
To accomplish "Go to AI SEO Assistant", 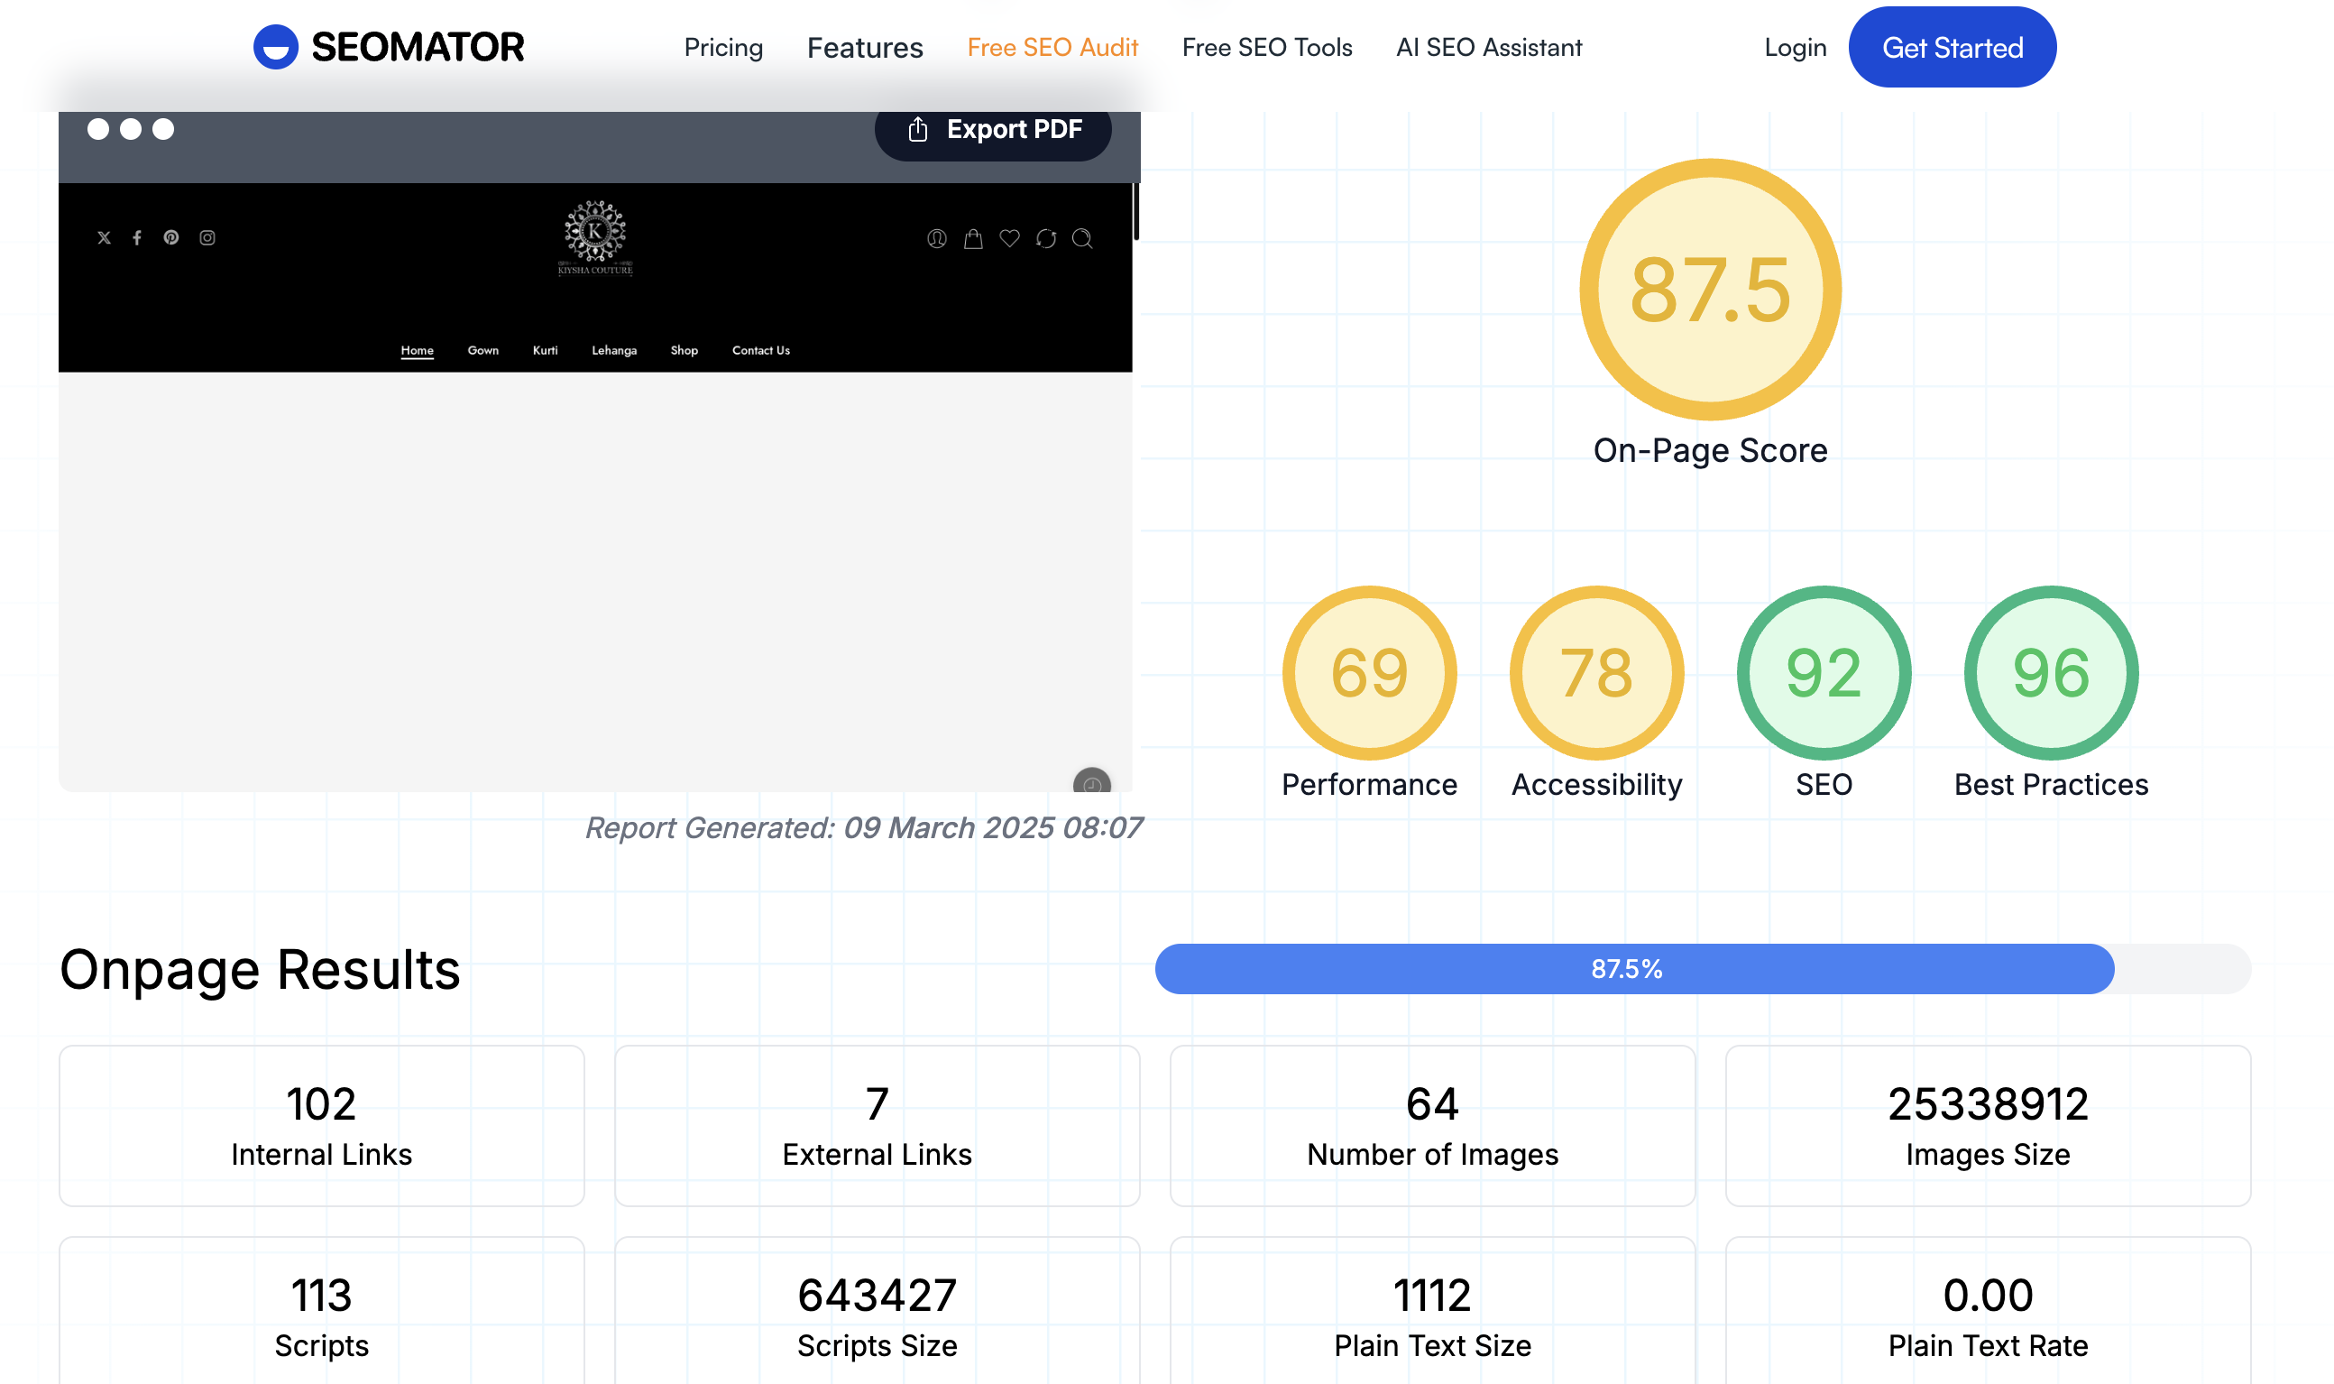I will [x=1488, y=48].
